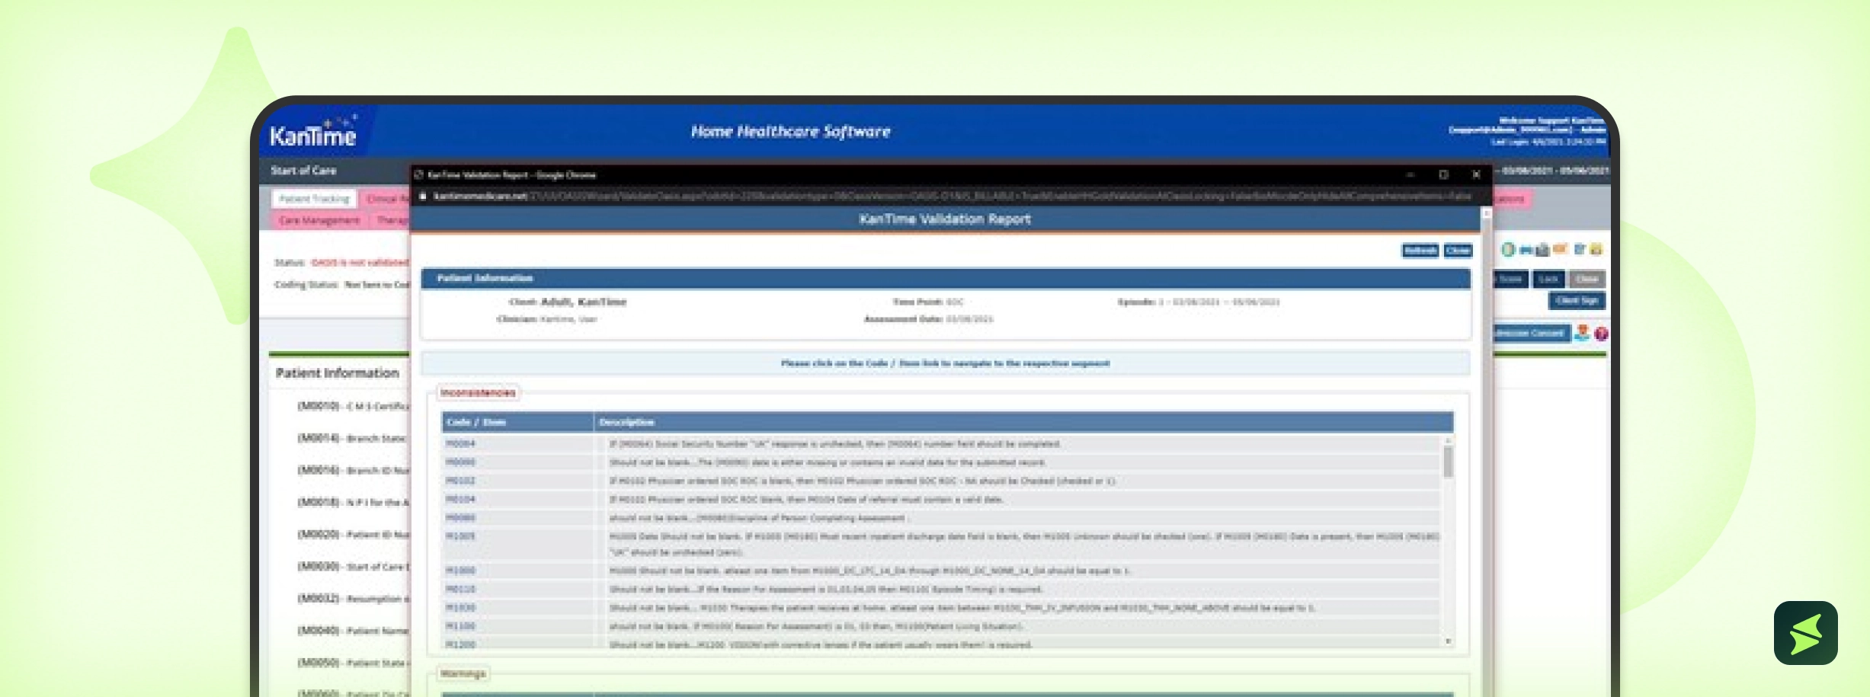1870x697 pixels.
Task: Click the orange person icon beside help icon
Action: point(1582,333)
